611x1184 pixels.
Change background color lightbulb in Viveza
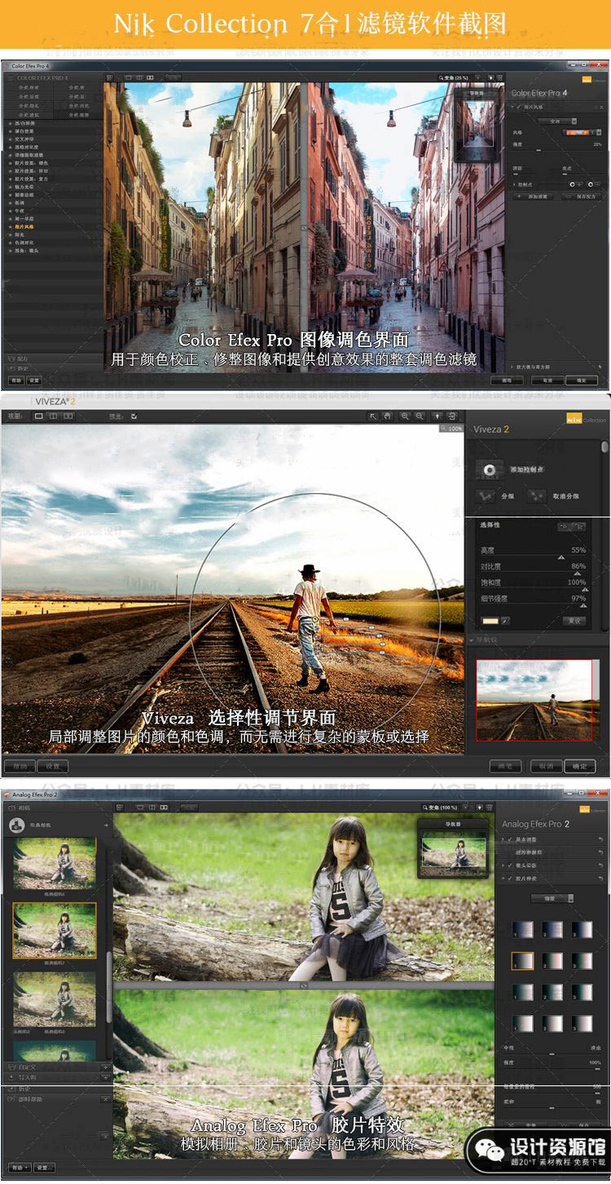[x=437, y=416]
